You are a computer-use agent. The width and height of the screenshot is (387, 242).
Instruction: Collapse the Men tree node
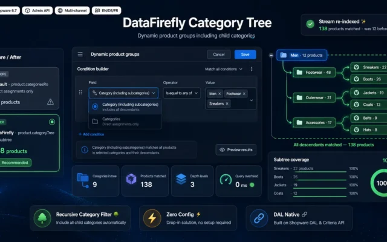click(271, 55)
